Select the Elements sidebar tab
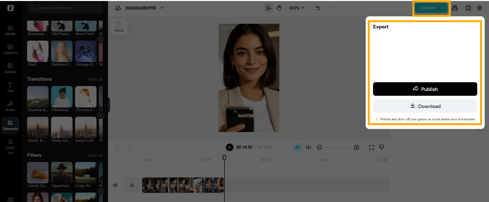The height and width of the screenshot is (202, 489). [10, 125]
